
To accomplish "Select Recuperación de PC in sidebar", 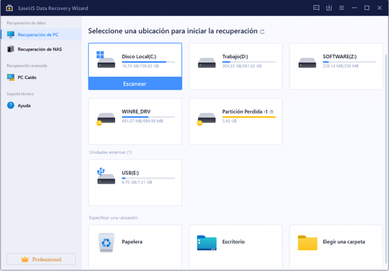I will [x=38, y=35].
